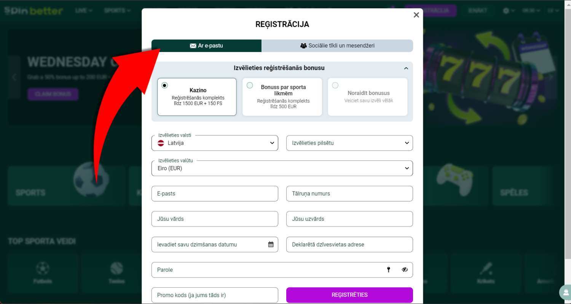Open the Izvēlieties valsti country dropdown
Viewport: 571px width, 304px height.
pos(215,143)
